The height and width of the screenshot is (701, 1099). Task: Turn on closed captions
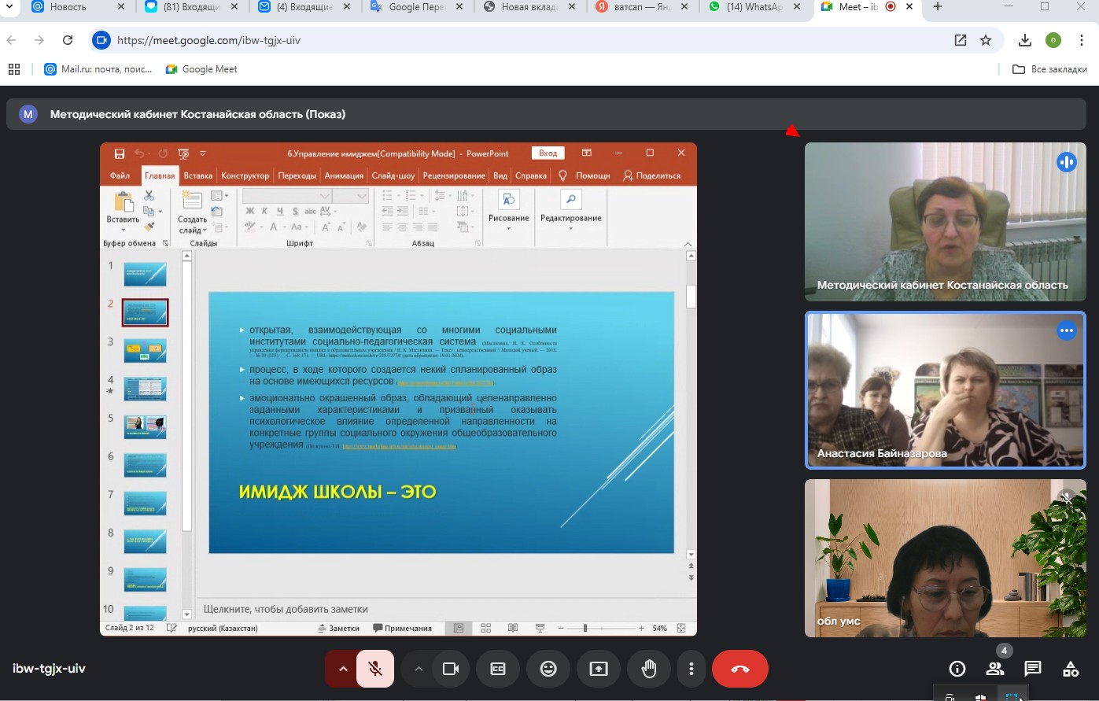coord(498,669)
